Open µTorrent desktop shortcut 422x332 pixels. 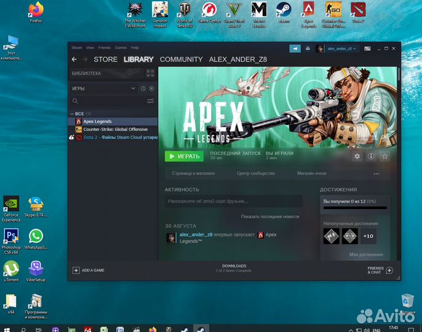pyautogui.click(x=11, y=271)
